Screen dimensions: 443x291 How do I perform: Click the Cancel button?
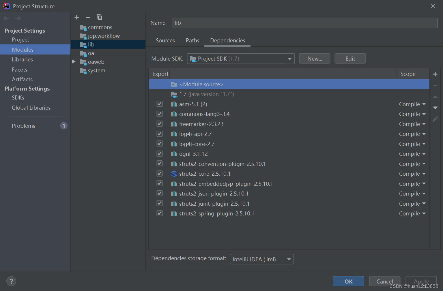385,281
